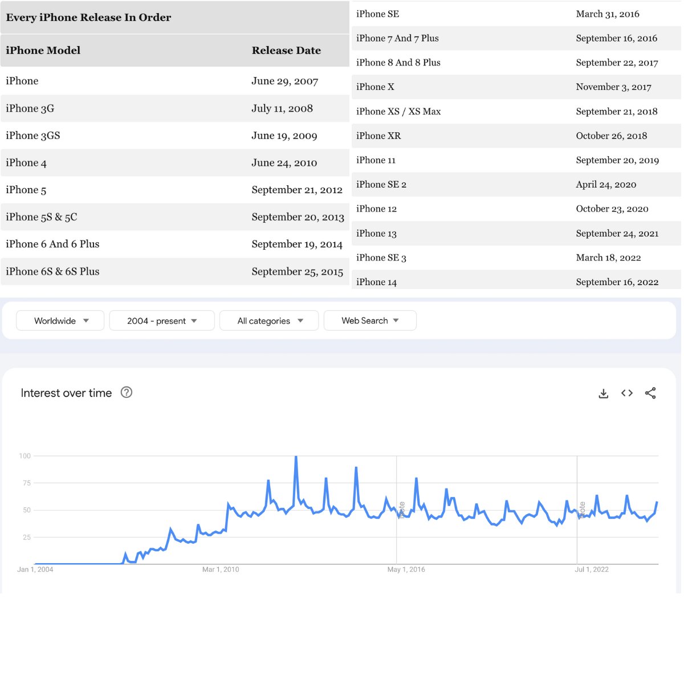The height and width of the screenshot is (684, 684).
Task: Click the September 25, 2015 date
Action: point(298,271)
